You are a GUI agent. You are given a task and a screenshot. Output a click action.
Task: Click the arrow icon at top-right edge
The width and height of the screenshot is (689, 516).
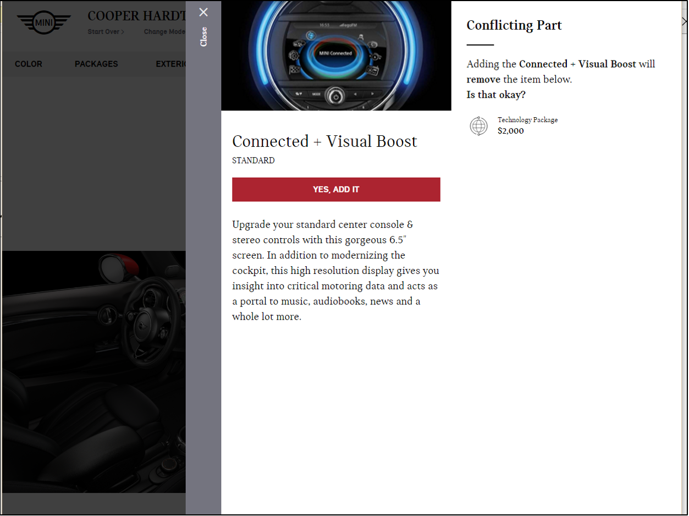click(684, 21)
